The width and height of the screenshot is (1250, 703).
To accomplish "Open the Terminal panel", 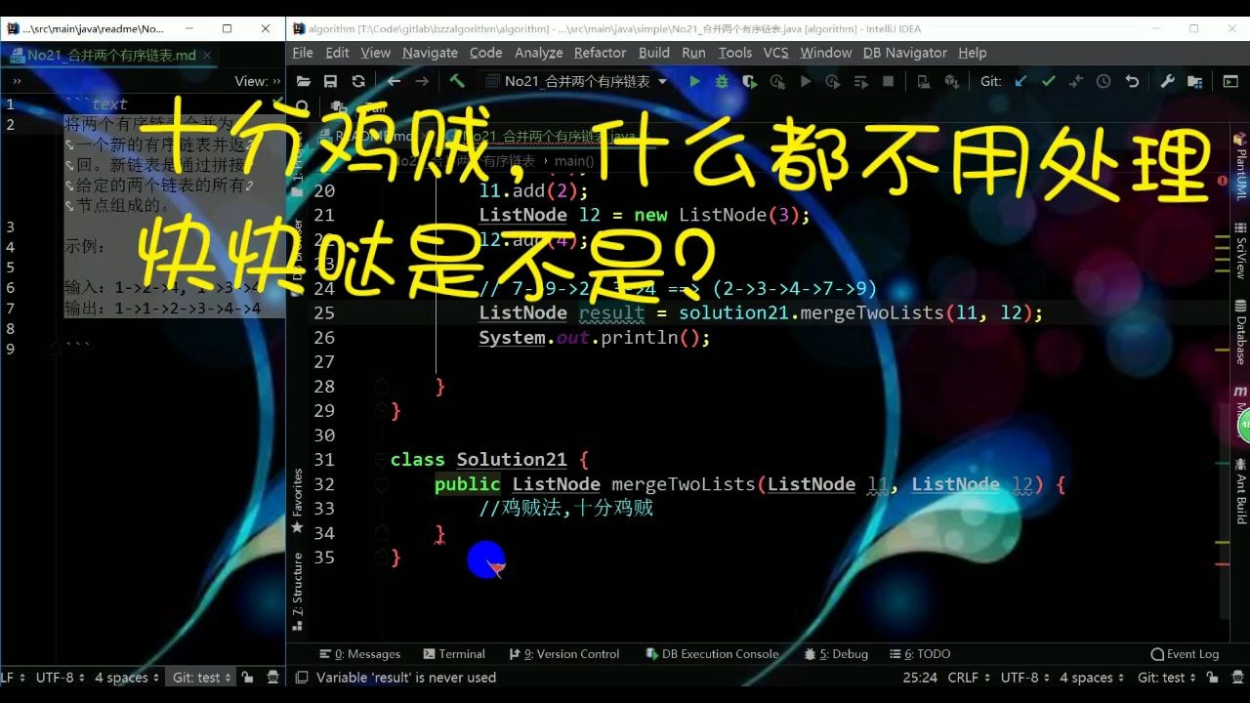I will pos(454,654).
